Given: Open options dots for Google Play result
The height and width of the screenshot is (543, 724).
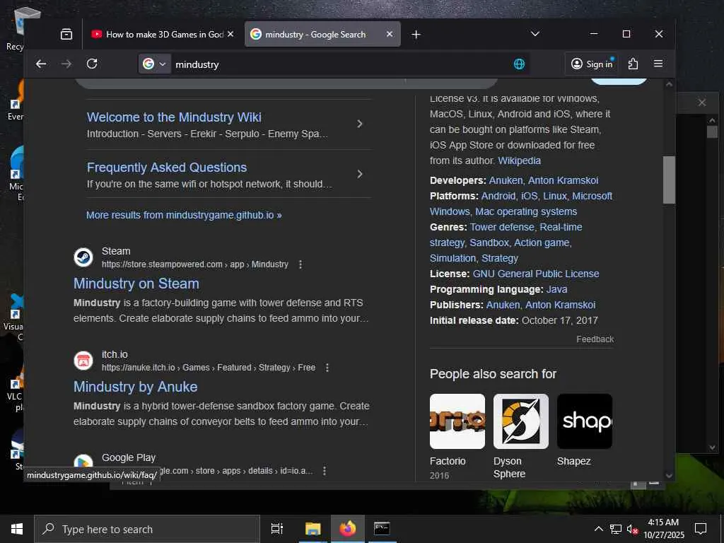Looking at the screenshot, I should tap(325, 470).
